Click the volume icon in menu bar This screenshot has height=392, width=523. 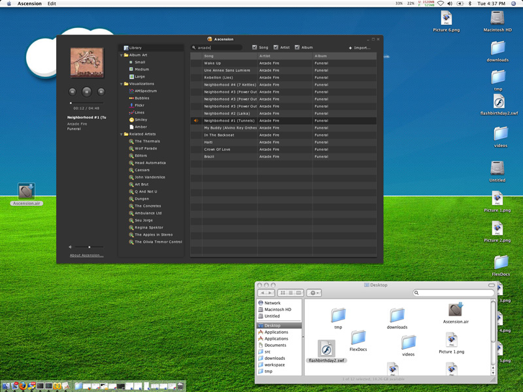pos(450,4)
